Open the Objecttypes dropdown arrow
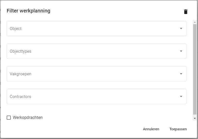 tap(181, 51)
